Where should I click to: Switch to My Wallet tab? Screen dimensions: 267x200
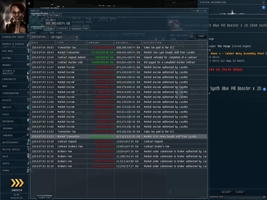pos(39,15)
